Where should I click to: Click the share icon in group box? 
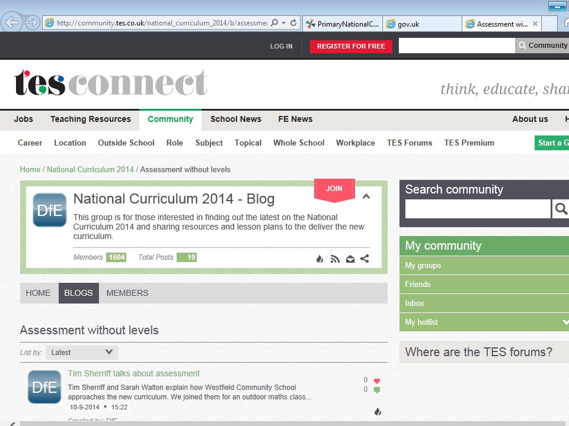[x=365, y=259]
